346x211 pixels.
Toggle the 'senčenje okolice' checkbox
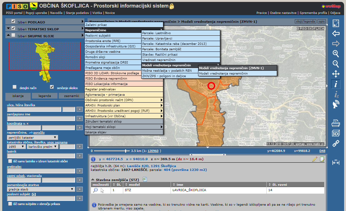click(52, 87)
